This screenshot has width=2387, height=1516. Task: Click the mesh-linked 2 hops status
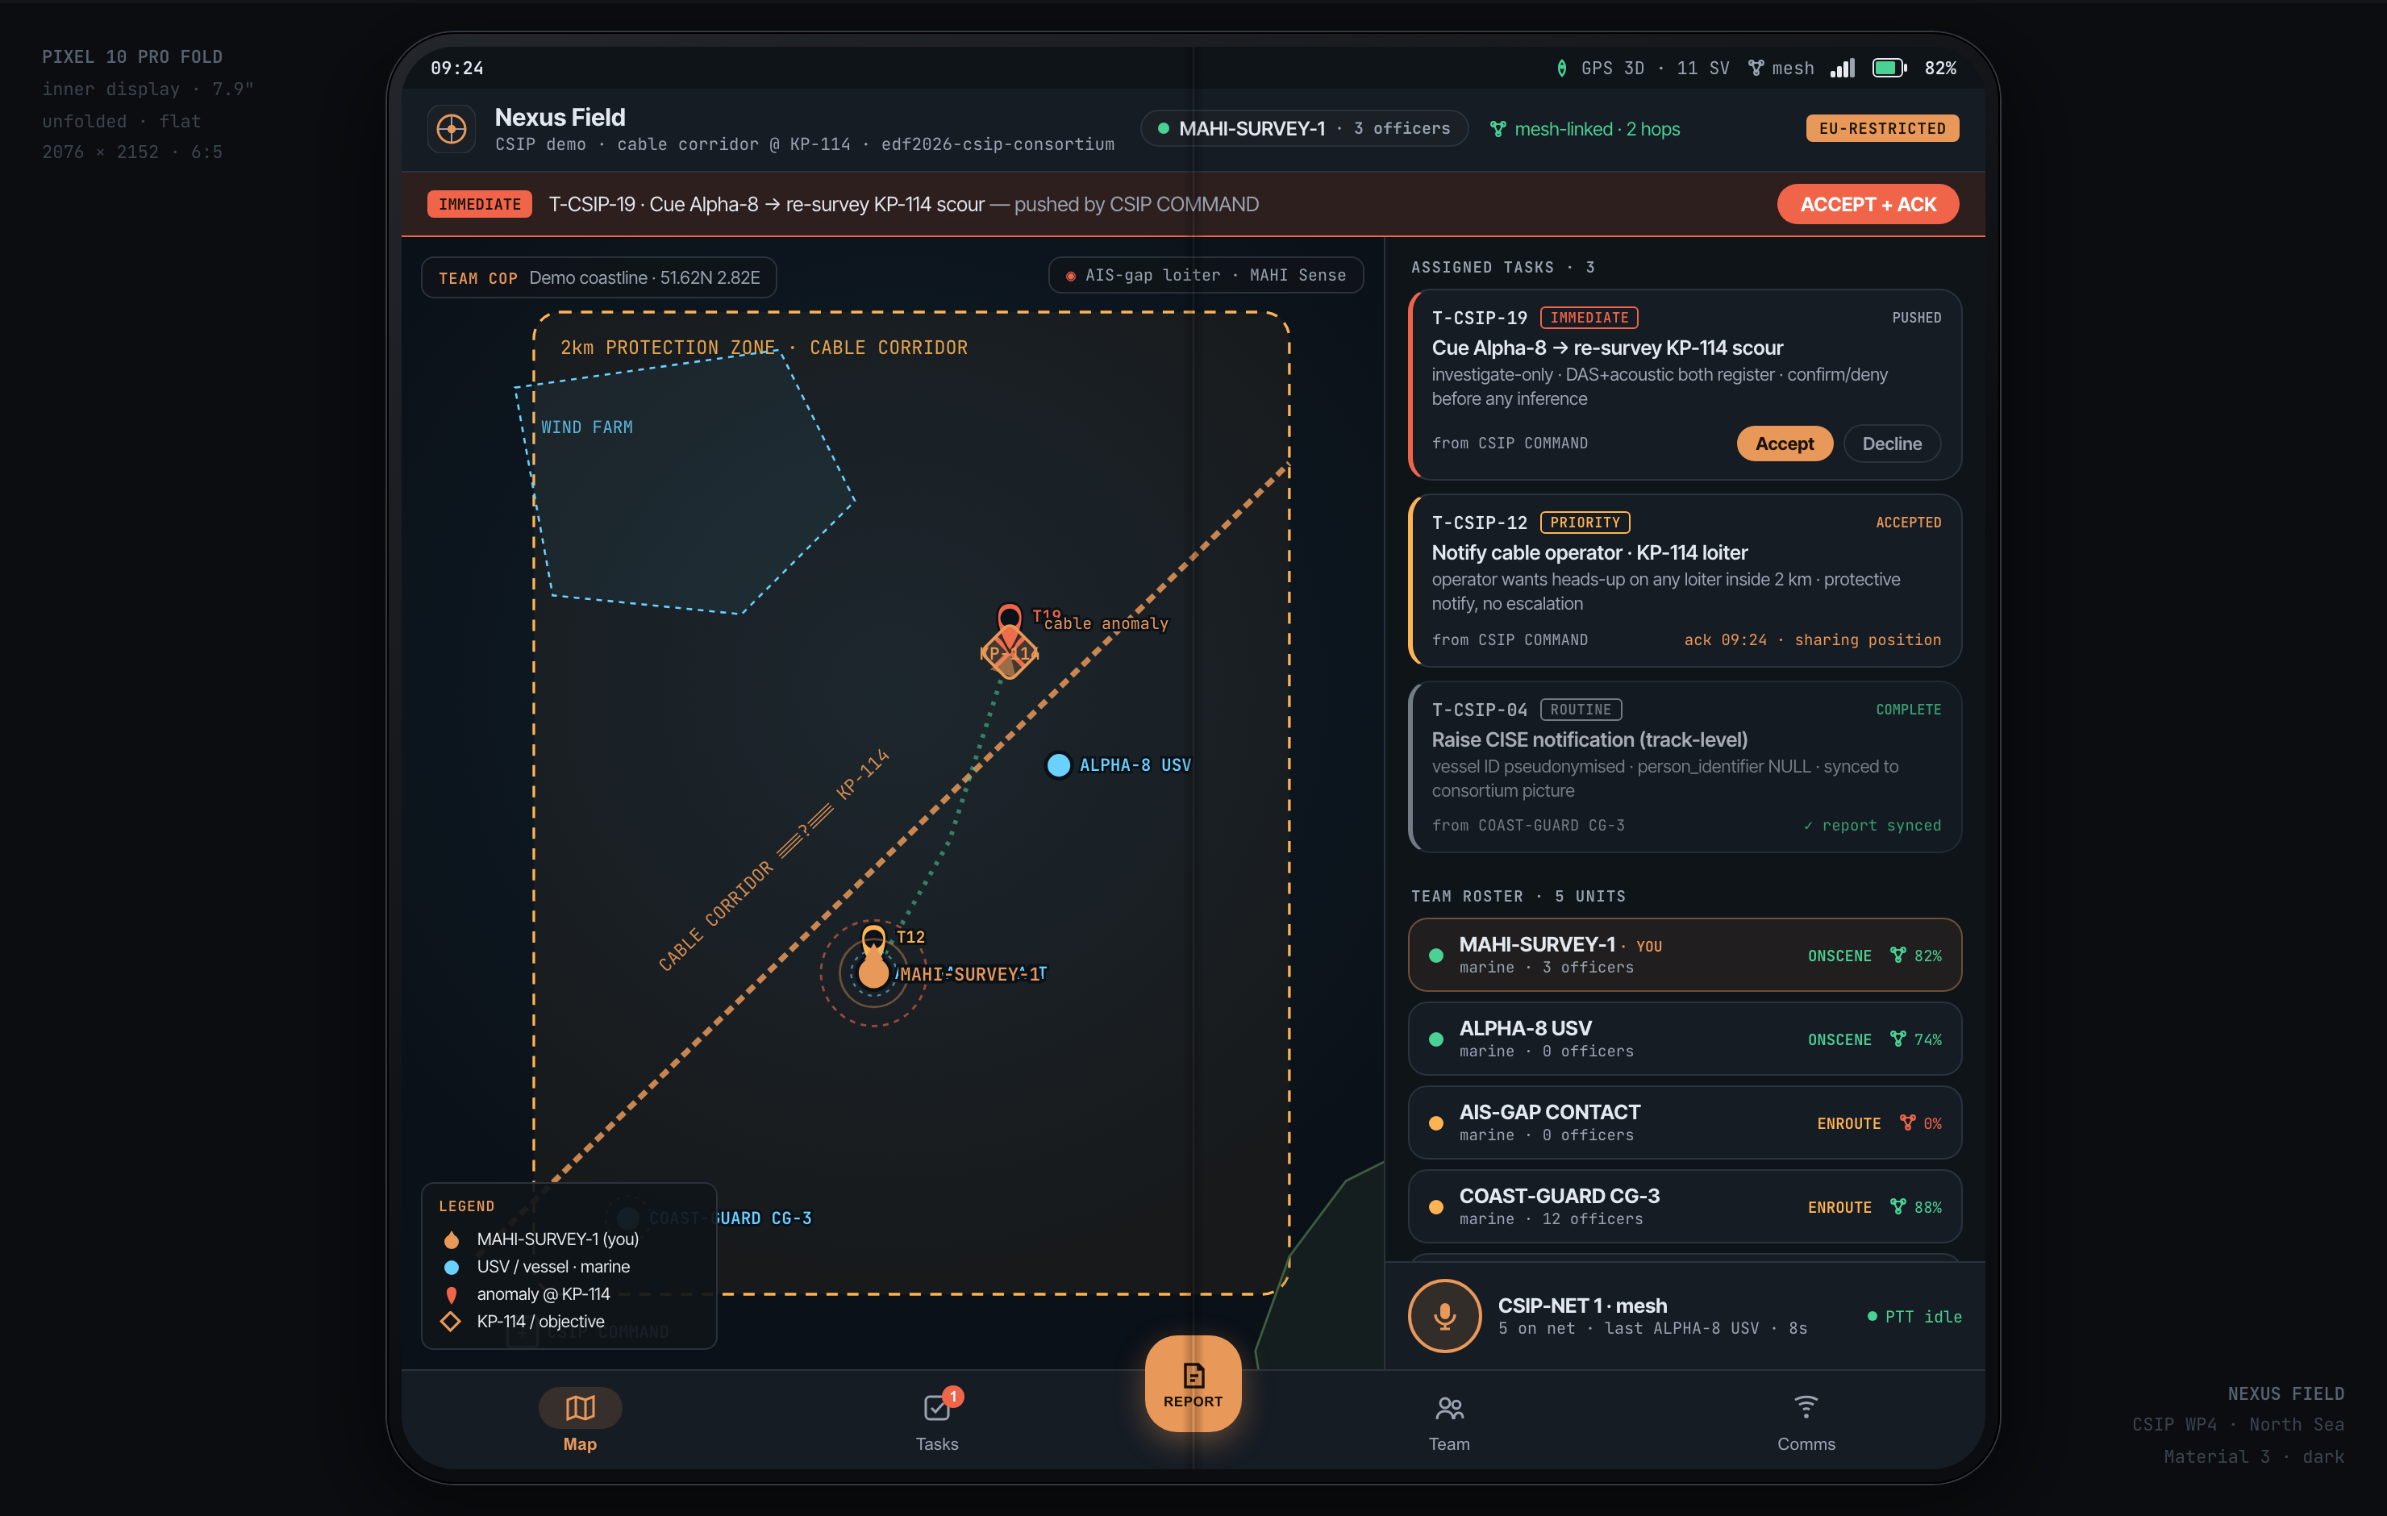1585,129
